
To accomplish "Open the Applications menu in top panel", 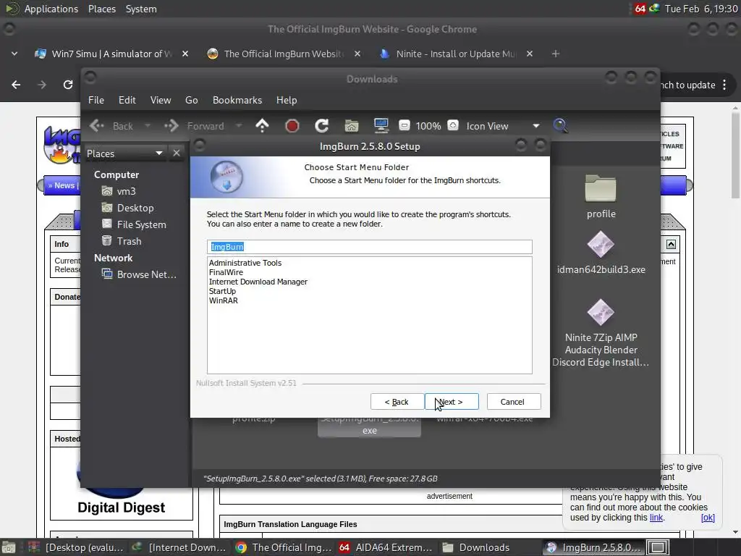I will click(51, 9).
